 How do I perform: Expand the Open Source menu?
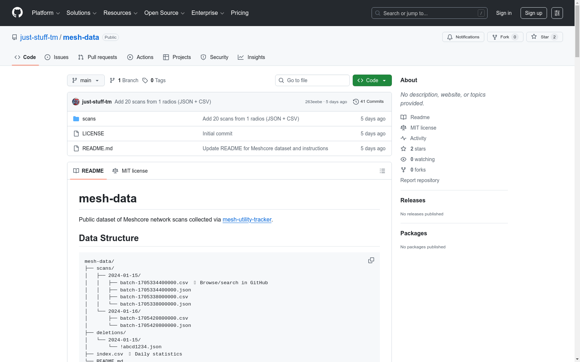(x=165, y=13)
